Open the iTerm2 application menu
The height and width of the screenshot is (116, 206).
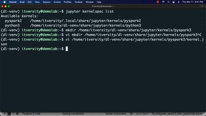click(13, 2)
